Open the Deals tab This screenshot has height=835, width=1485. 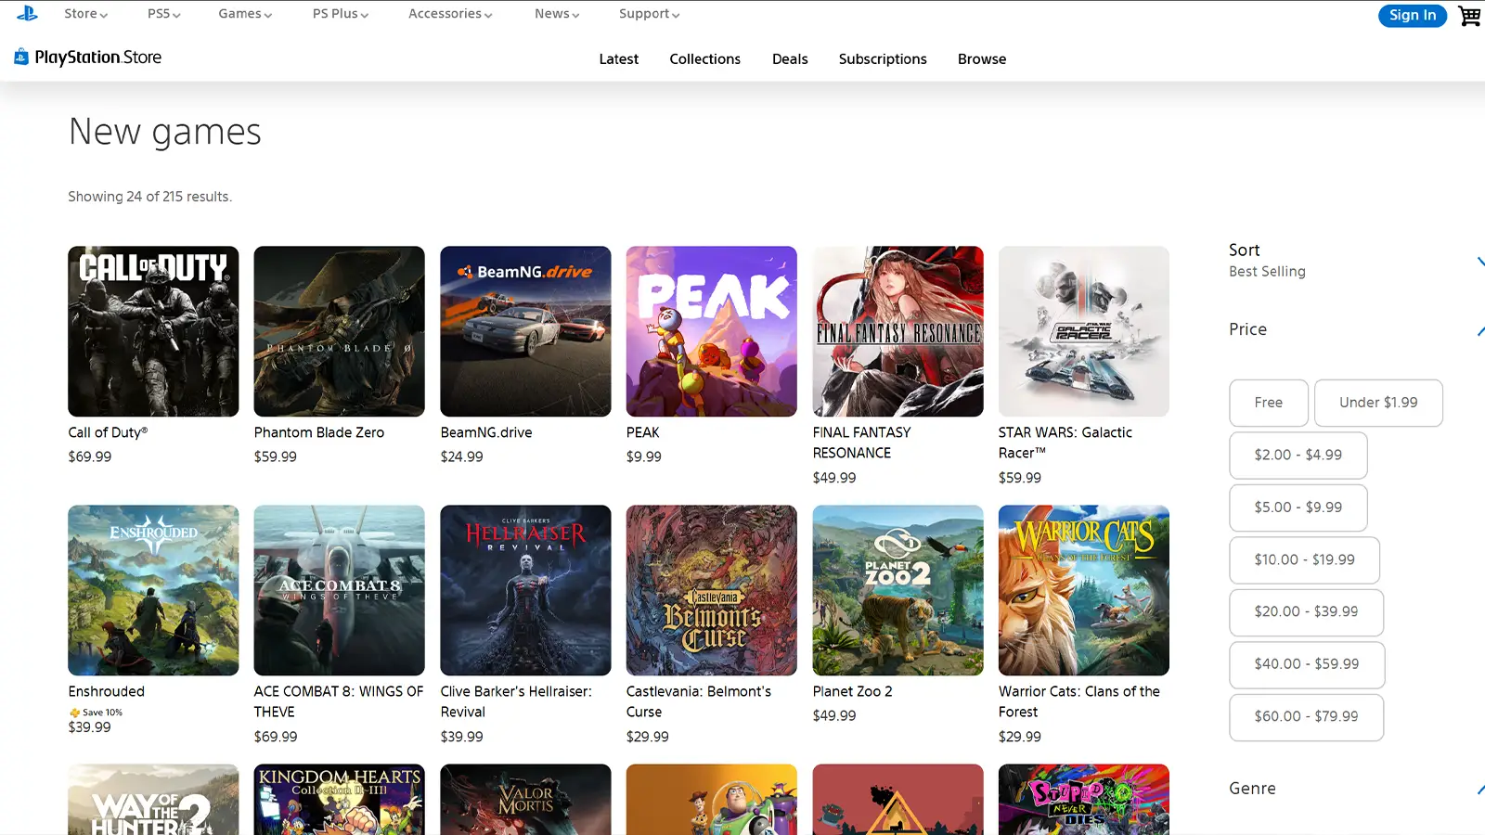[790, 59]
